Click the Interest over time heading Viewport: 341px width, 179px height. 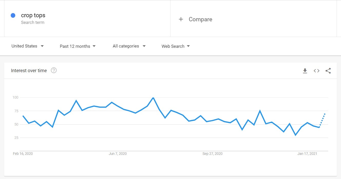pyautogui.click(x=29, y=71)
